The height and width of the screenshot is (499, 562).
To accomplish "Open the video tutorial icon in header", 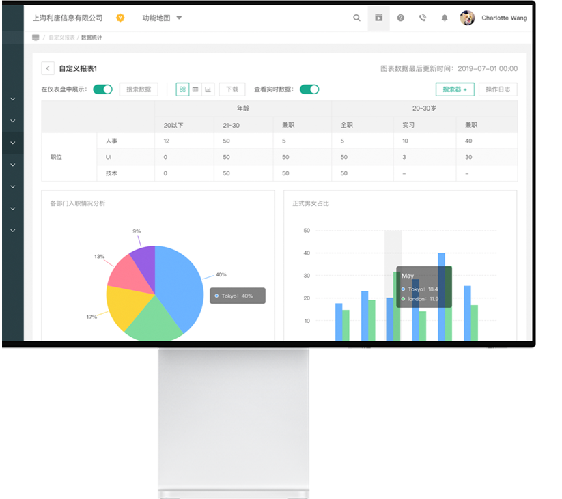I will [378, 18].
